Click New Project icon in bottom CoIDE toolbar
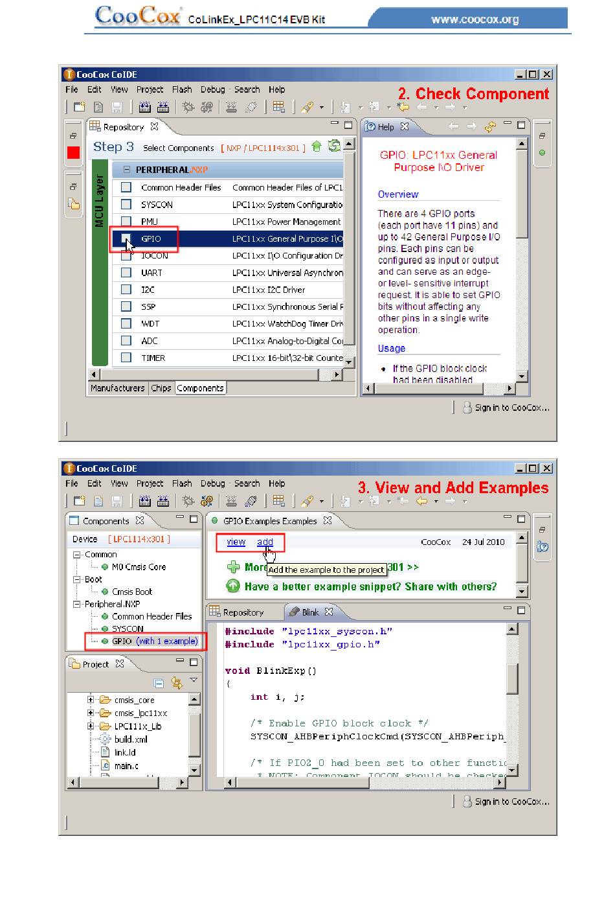Viewport: 615px width, 913px height. click(x=79, y=501)
